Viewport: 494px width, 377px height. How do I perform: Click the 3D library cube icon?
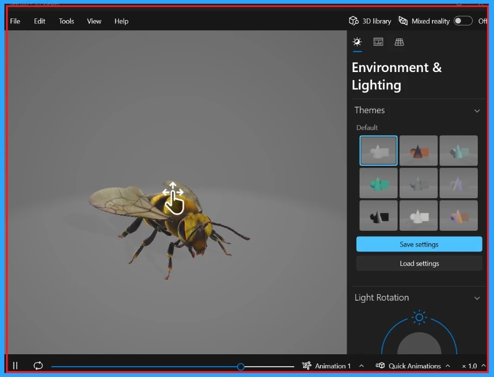pos(354,21)
